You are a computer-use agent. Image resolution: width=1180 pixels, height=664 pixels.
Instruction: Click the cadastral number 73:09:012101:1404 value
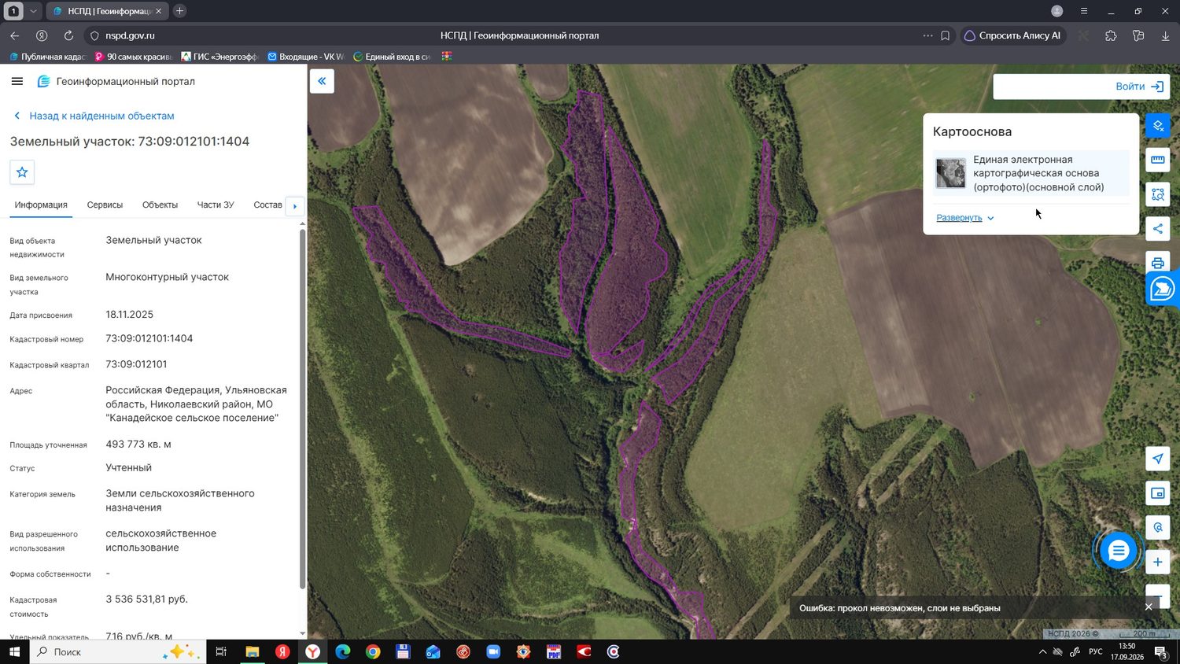point(149,338)
